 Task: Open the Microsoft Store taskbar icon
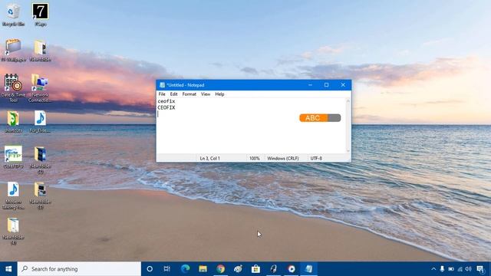click(255, 269)
